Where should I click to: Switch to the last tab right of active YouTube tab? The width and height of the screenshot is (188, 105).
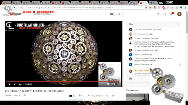pos(153,3)
